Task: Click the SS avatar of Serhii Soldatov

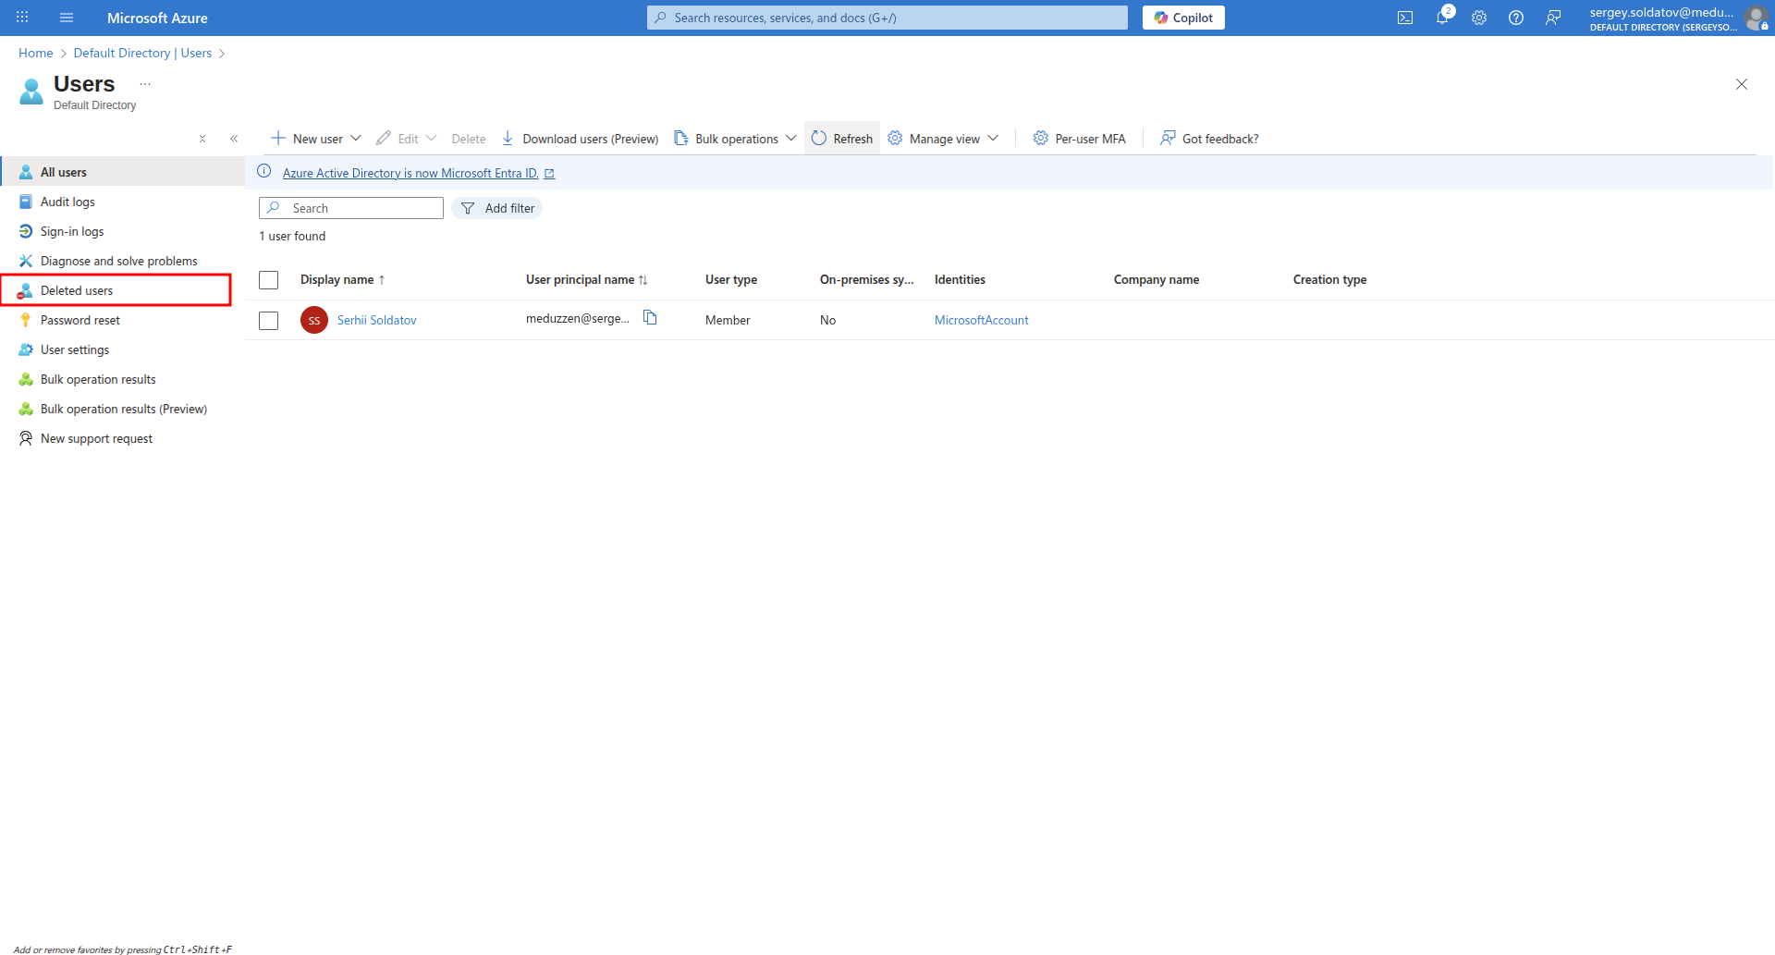Action: click(314, 320)
